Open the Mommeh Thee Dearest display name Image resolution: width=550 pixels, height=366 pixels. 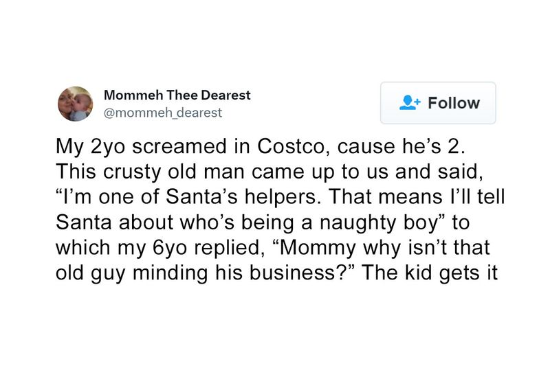tap(177, 95)
